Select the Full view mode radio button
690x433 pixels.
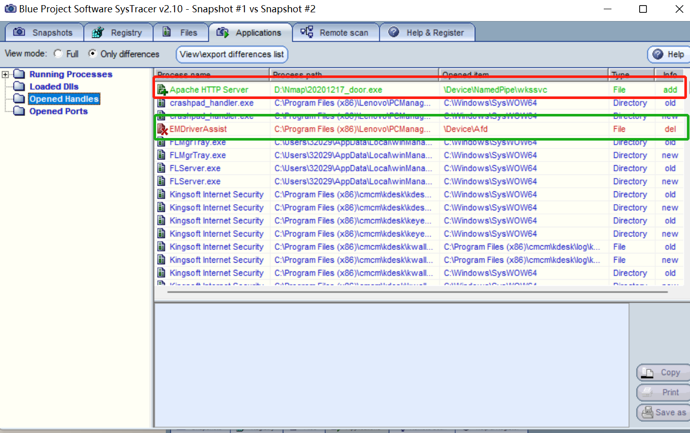(58, 54)
